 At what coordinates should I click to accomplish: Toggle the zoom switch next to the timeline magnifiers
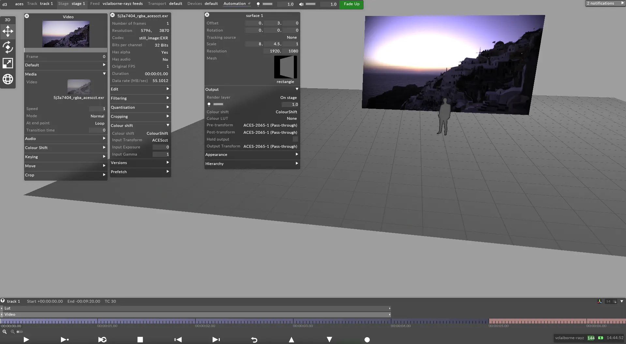pos(20,332)
